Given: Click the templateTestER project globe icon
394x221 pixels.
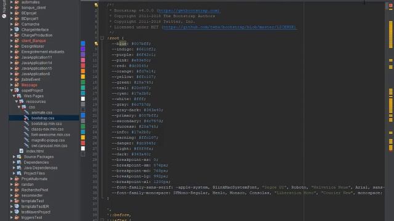Looking at the screenshot, I should pyautogui.click(x=17, y=206).
